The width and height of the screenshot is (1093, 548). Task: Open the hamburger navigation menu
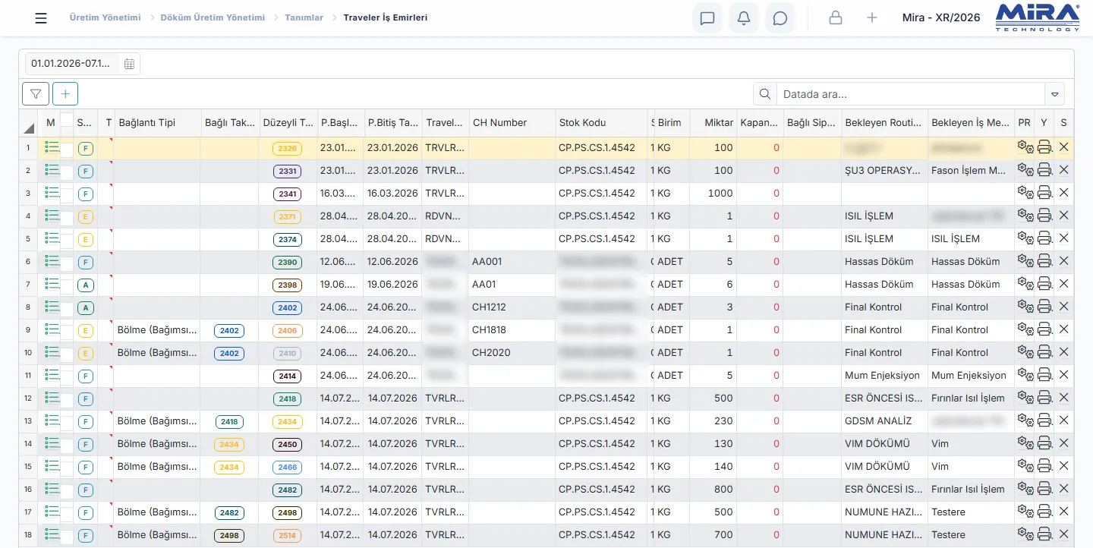pyautogui.click(x=41, y=18)
